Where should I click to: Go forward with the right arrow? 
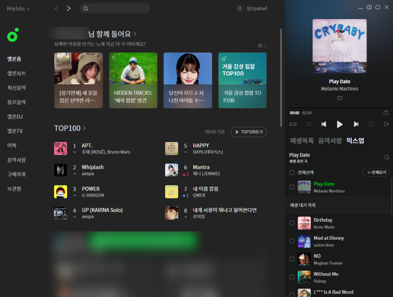[68, 9]
